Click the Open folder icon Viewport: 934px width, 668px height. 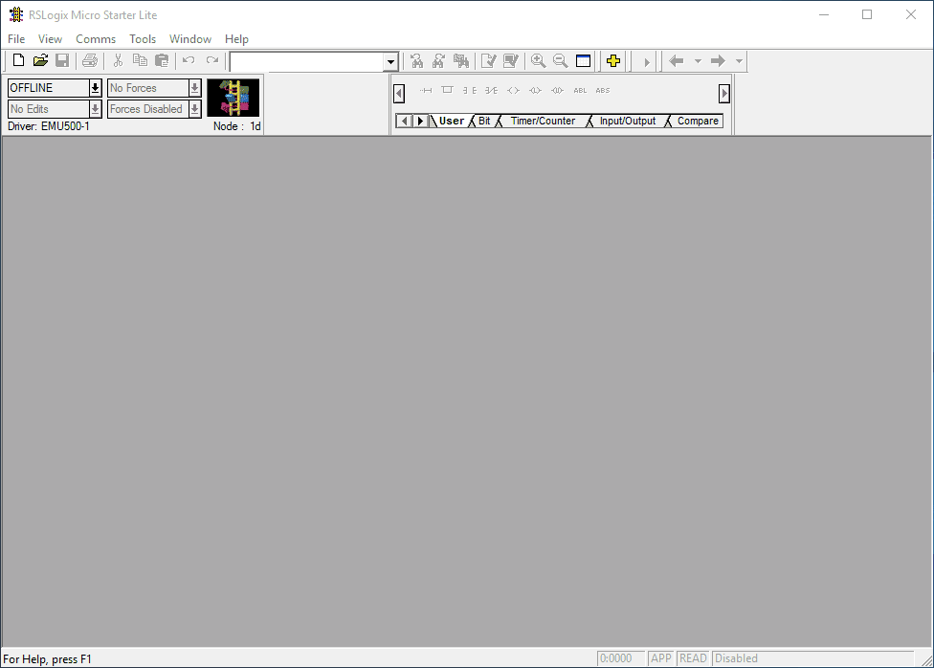tap(40, 61)
